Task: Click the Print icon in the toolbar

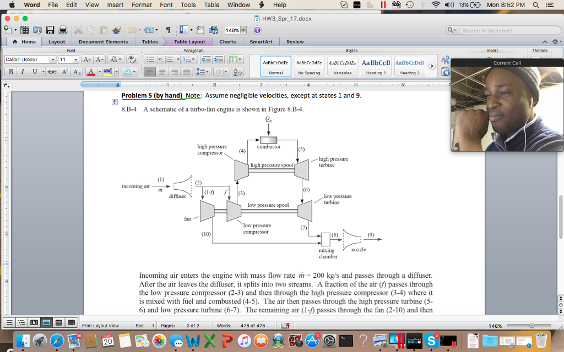Action: coord(63,30)
